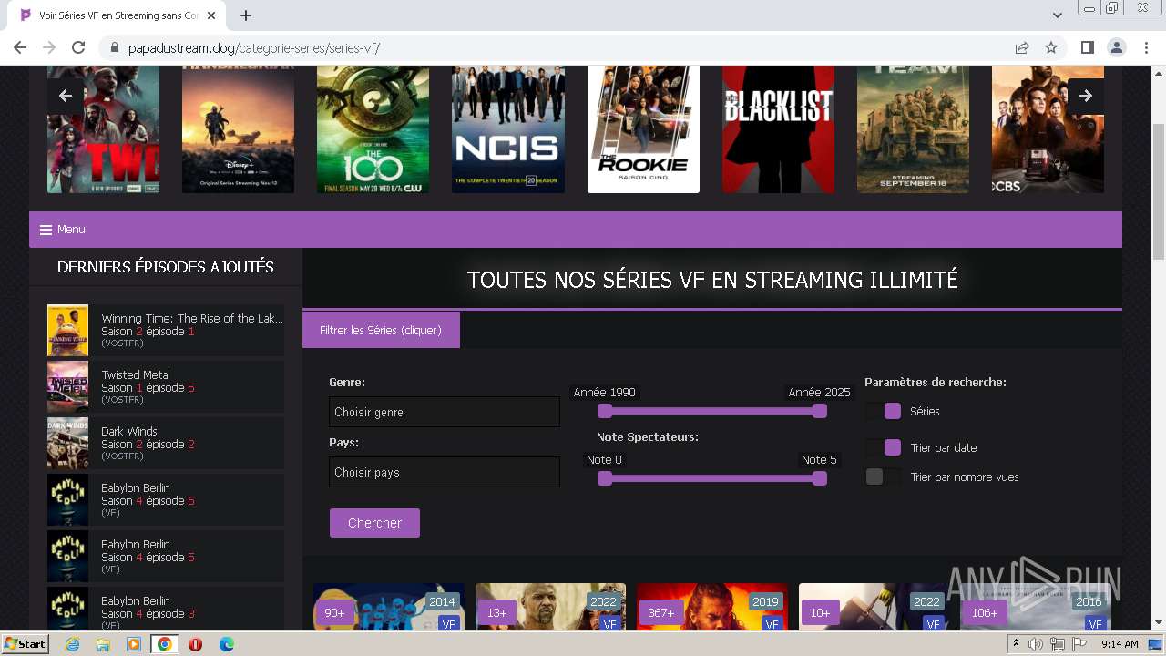Open share this page icon
Image resolution: width=1166 pixels, height=656 pixels.
click(x=1022, y=47)
